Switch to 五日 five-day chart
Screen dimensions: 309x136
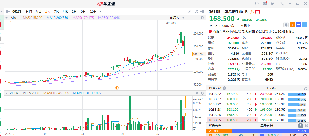(38, 12)
